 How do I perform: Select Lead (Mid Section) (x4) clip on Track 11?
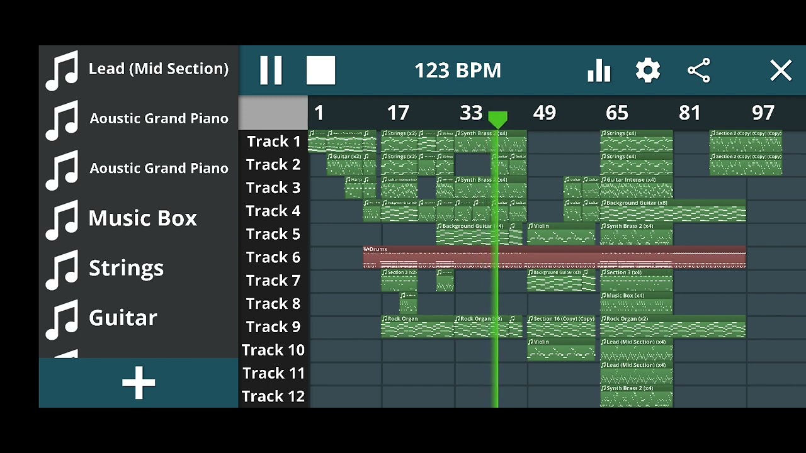point(636,373)
